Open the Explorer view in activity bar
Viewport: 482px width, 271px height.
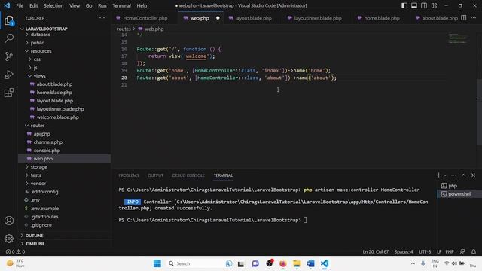[x=9, y=20]
